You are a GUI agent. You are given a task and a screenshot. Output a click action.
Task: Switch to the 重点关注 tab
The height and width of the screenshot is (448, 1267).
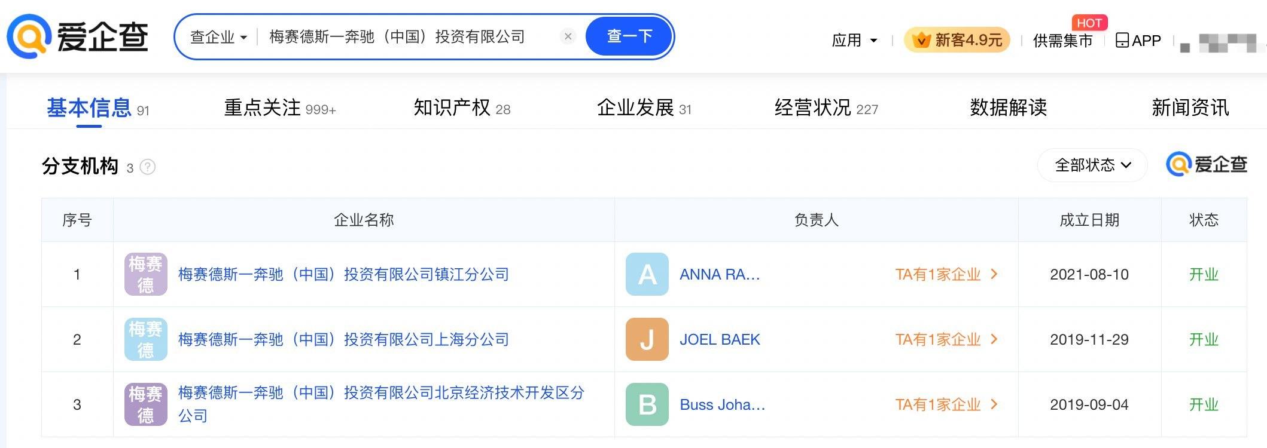279,108
